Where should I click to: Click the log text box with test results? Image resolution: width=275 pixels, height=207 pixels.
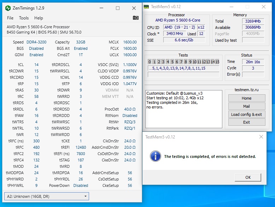[184, 109]
